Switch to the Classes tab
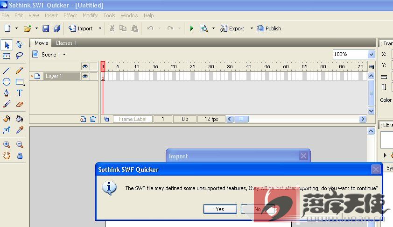 [x=64, y=43]
